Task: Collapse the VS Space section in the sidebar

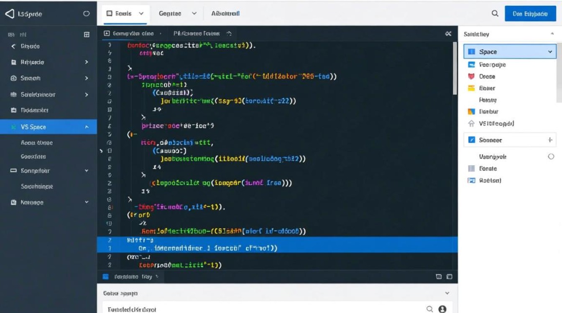Action: [87, 127]
